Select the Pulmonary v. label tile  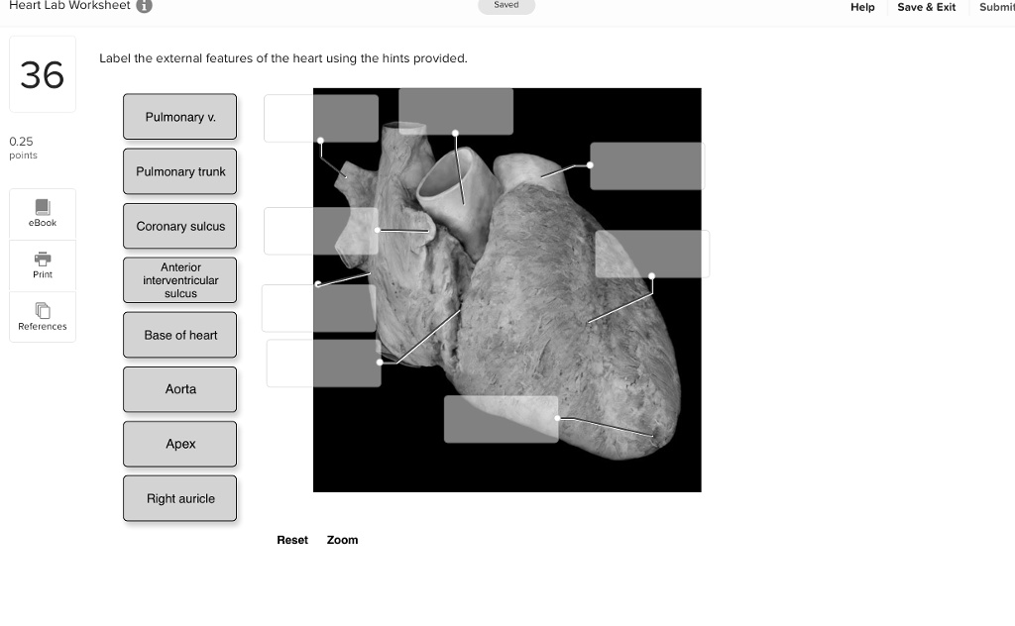pyautogui.click(x=179, y=117)
